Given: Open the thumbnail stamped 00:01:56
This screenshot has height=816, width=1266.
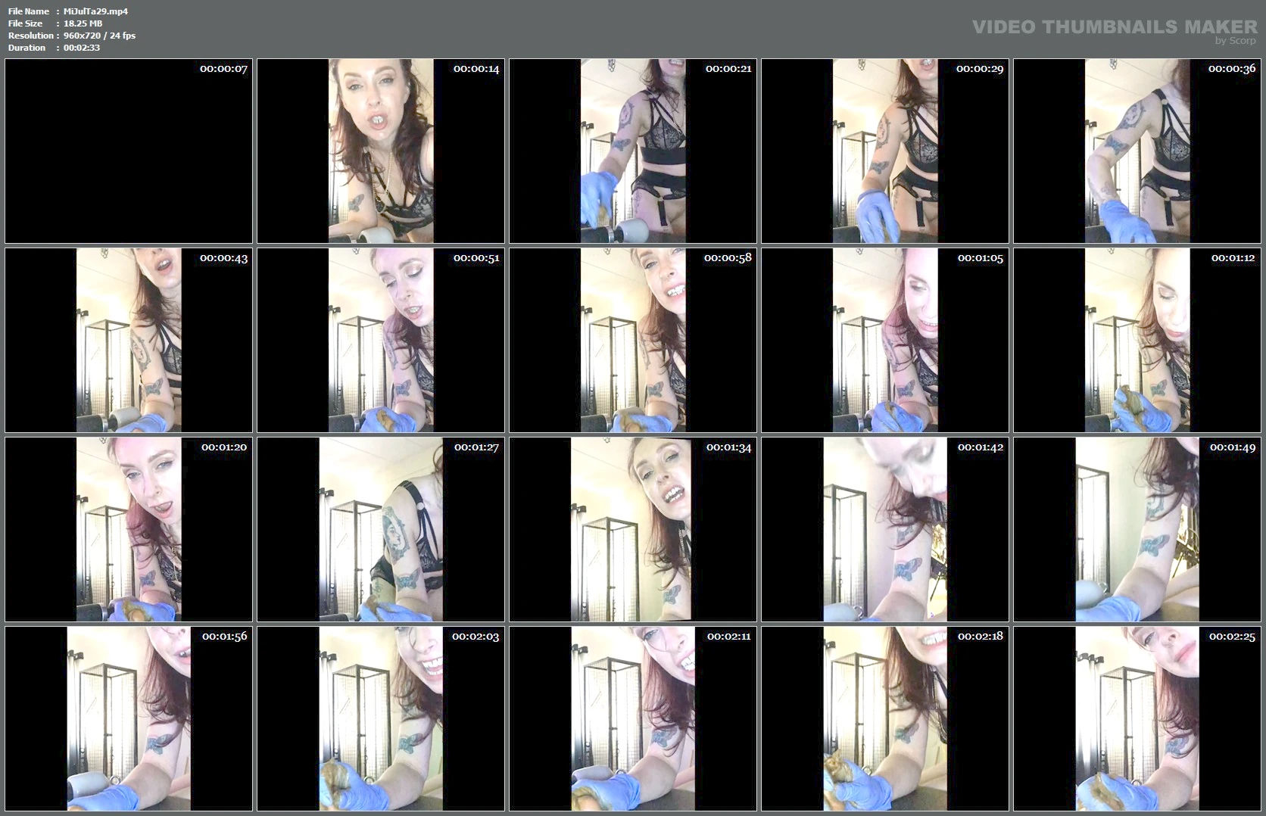Looking at the screenshot, I should (x=129, y=718).
